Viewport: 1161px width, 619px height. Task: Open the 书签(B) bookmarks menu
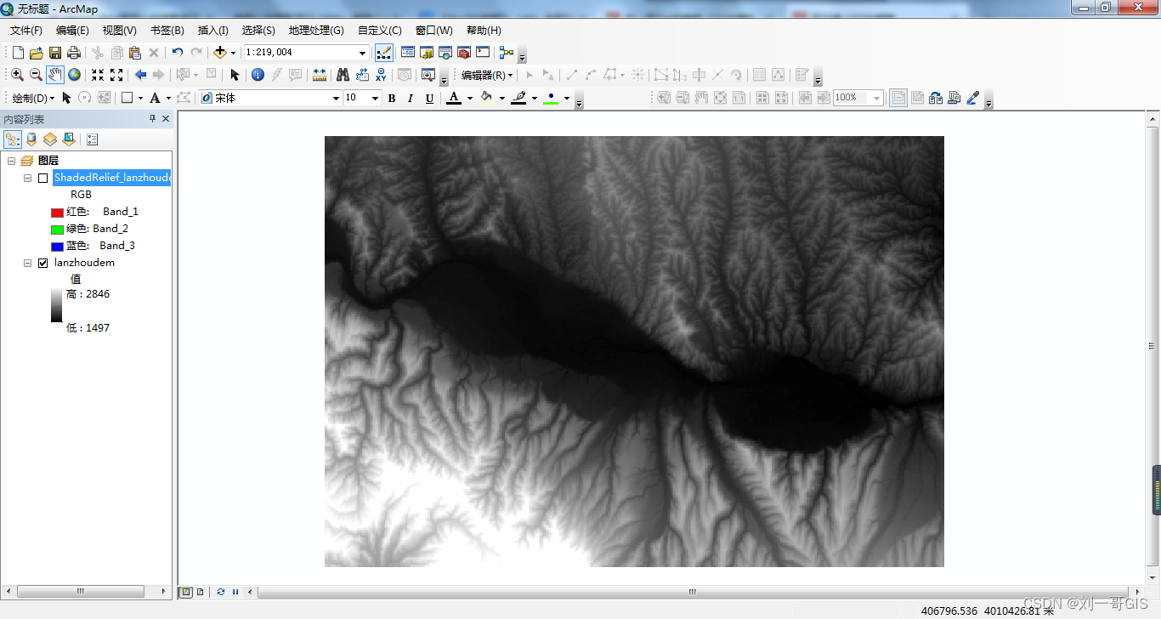167,31
